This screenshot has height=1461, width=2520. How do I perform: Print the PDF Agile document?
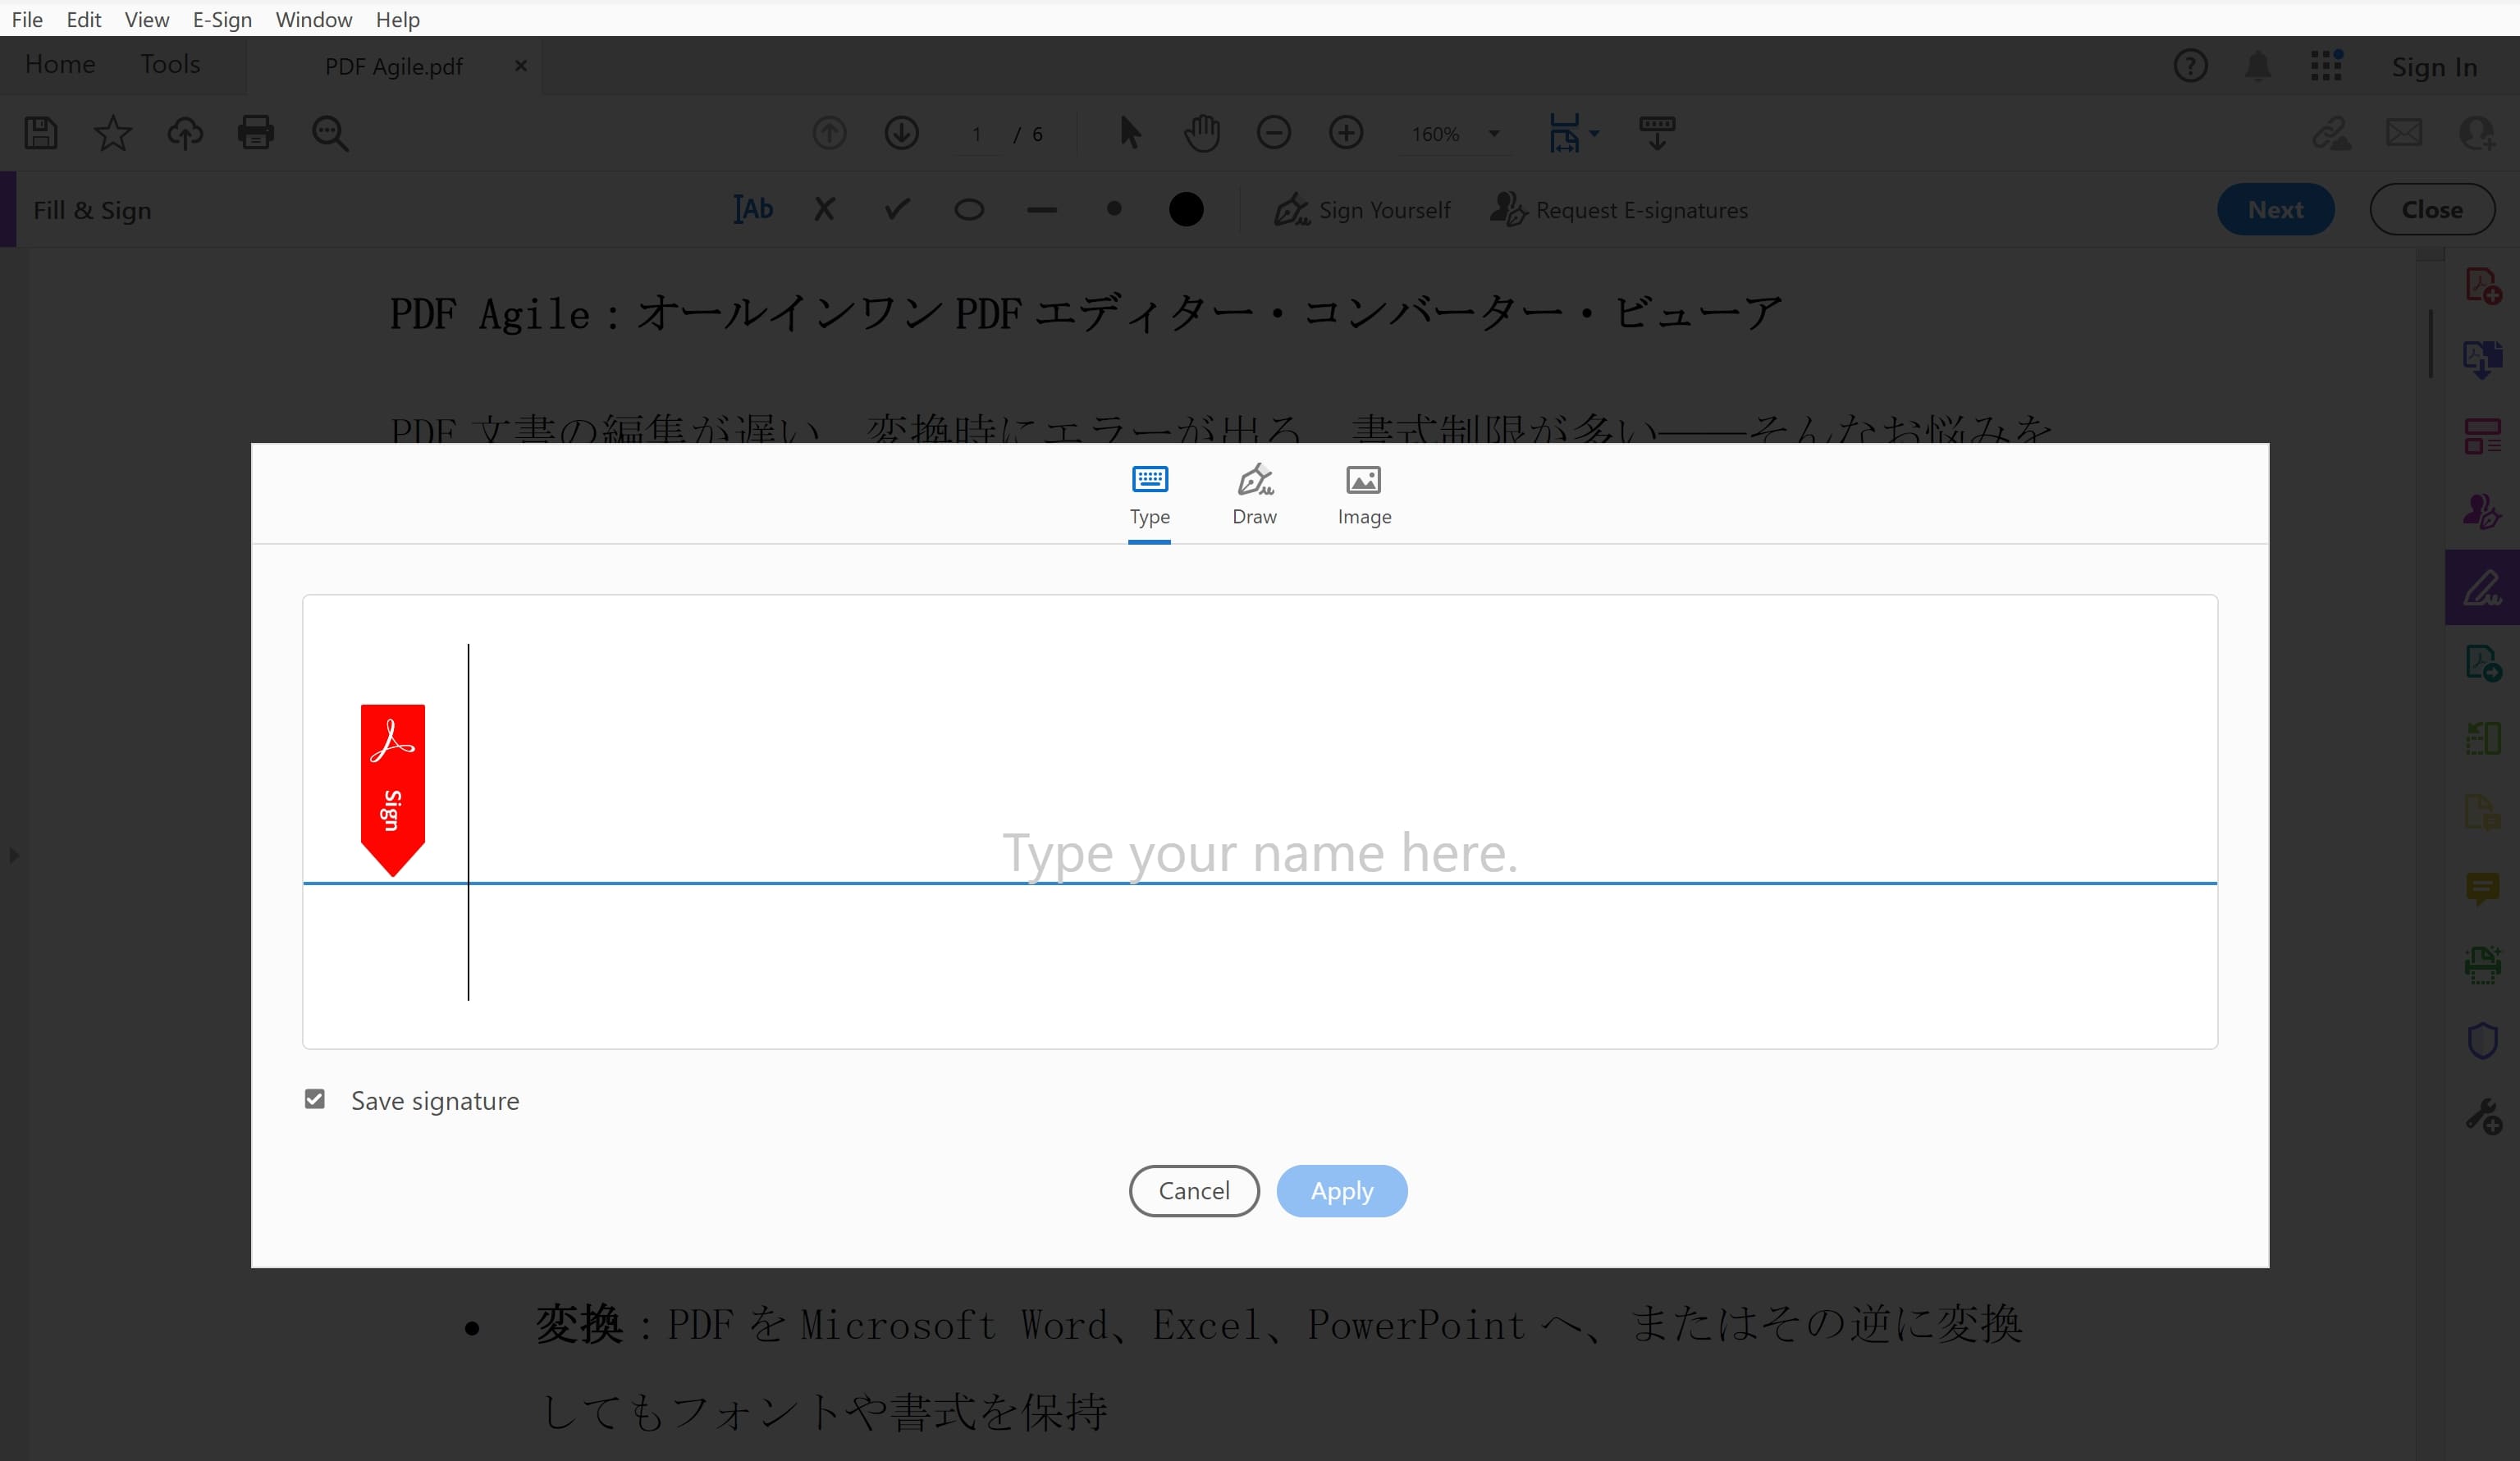click(257, 132)
